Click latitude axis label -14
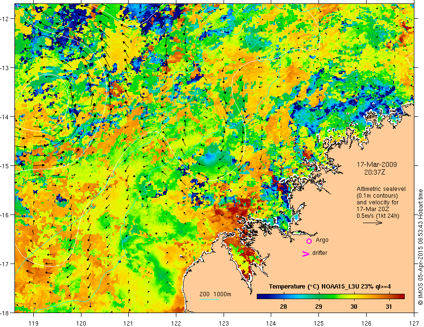This screenshot has width=424, height=327. (x=5, y=117)
